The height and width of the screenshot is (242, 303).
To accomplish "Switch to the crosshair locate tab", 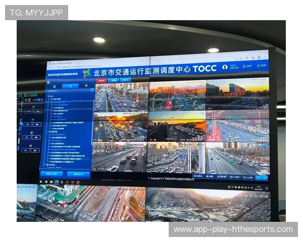I will [86, 86].
